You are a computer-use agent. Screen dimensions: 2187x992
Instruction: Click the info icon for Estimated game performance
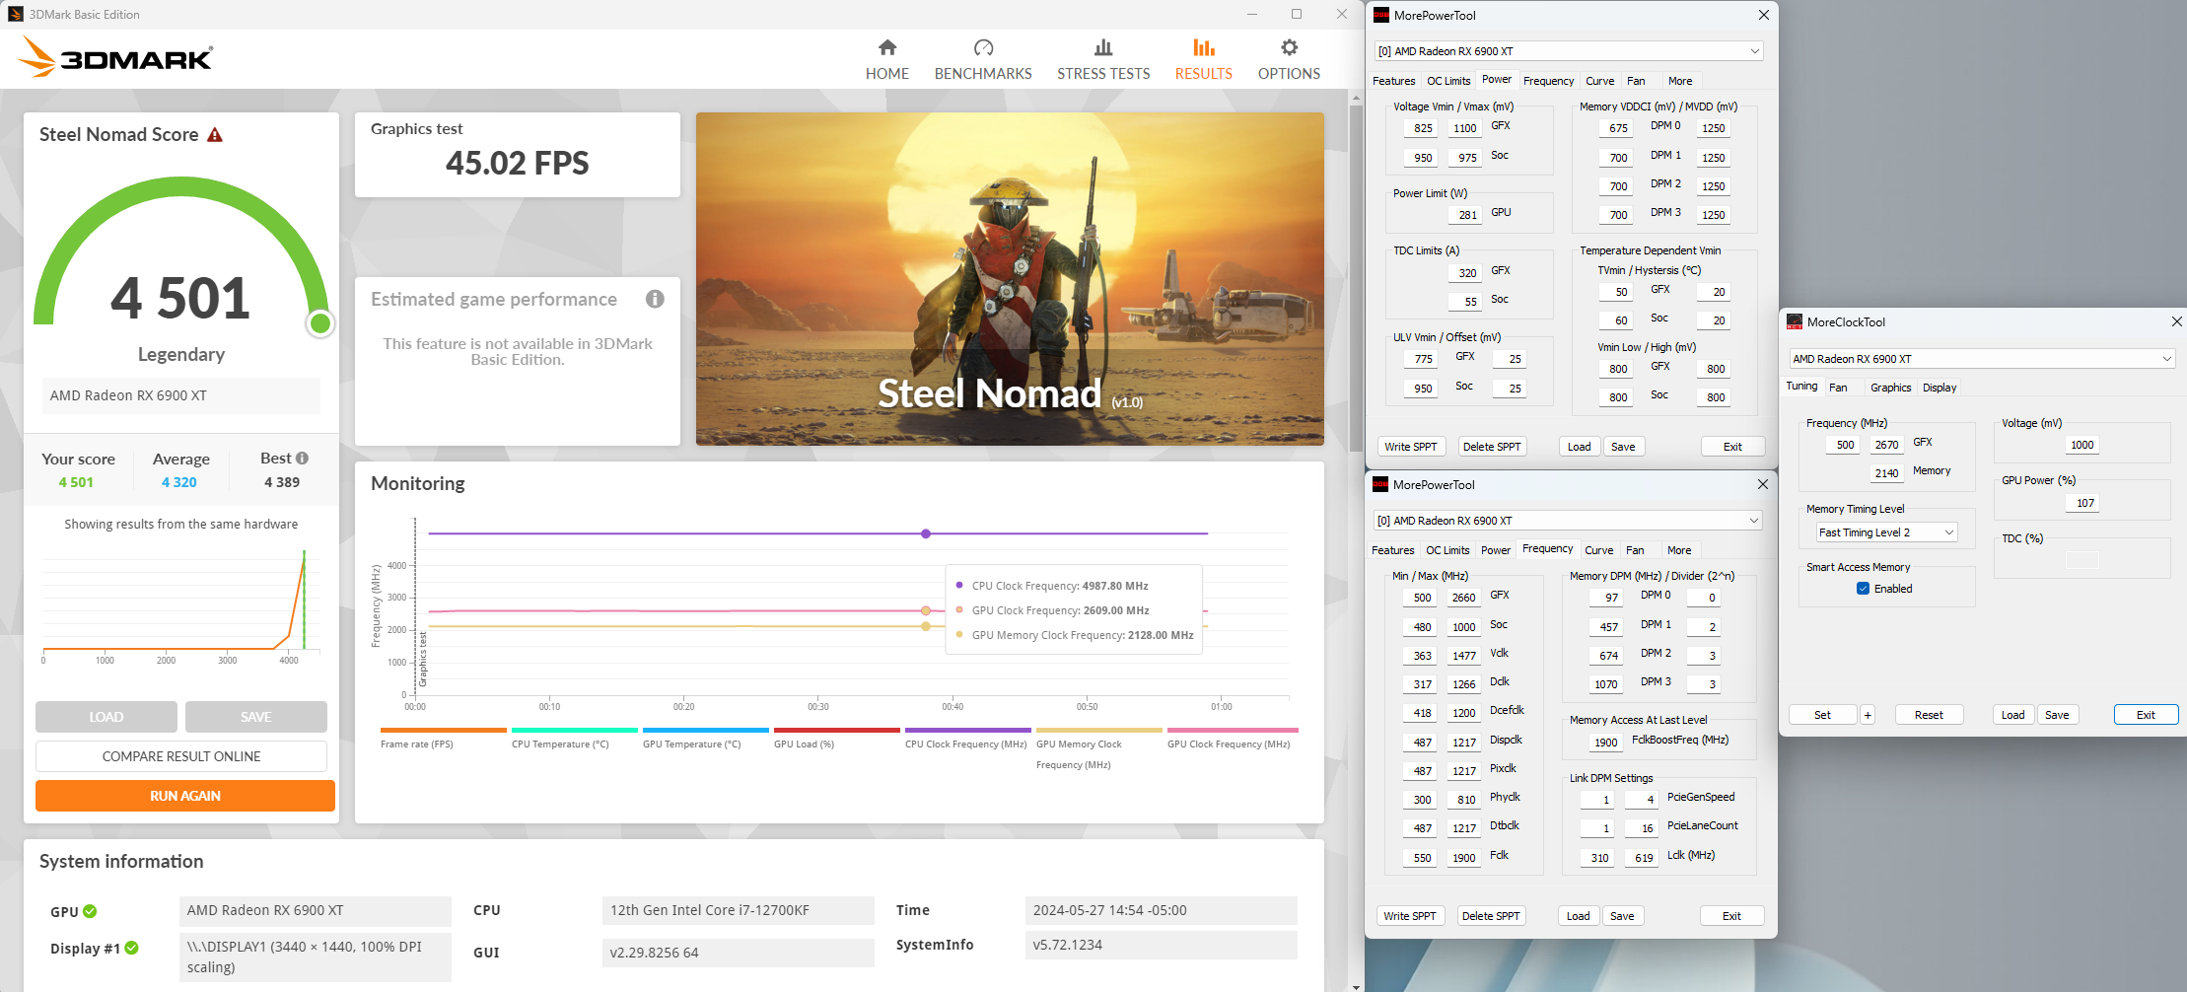click(x=654, y=299)
